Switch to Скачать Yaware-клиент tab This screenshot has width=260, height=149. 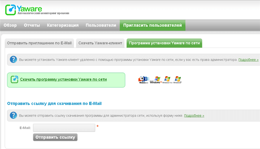click(x=100, y=43)
